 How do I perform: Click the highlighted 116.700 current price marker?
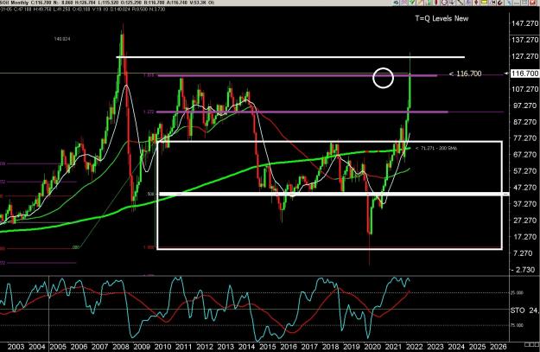click(524, 74)
